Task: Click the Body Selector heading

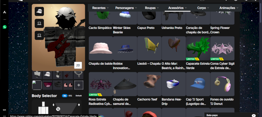Action: pos(44,96)
